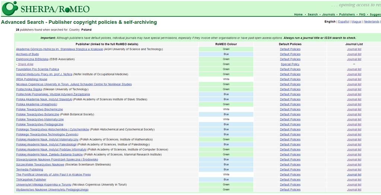The width and height of the screenshot is (381, 195).
Task: Click the white RoMEO colour cell for IRSA Publishing House
Action: 226,79
